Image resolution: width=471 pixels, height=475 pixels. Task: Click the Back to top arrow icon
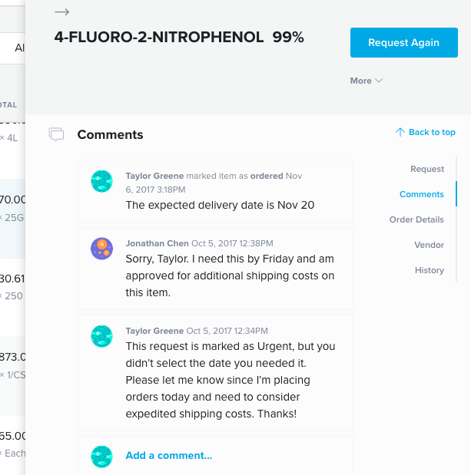tap(400, 132)
